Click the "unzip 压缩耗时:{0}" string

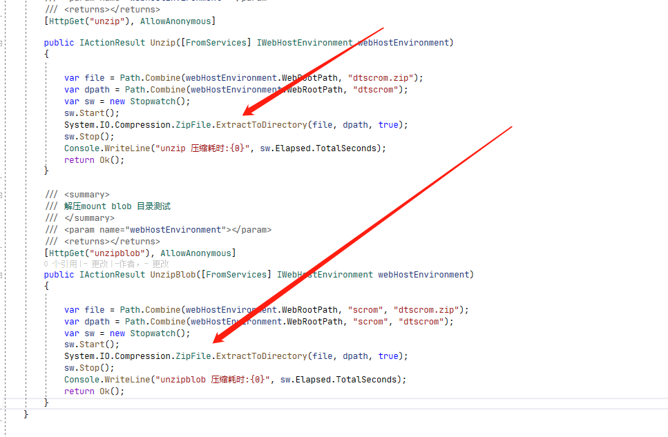coord(202,148)
